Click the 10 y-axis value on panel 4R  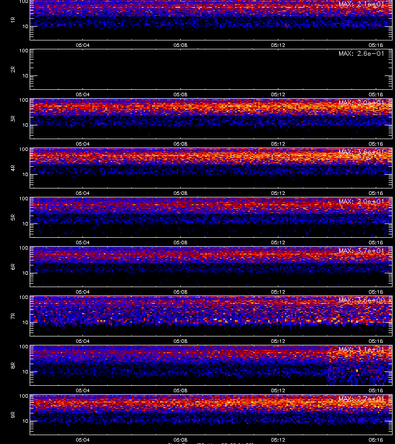25,175
